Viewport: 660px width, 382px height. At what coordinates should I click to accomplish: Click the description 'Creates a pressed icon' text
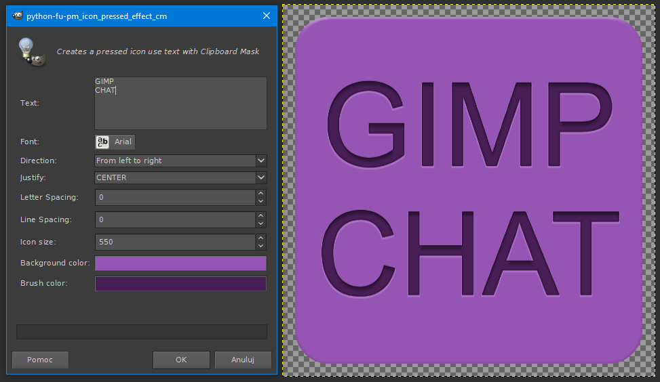158,51
